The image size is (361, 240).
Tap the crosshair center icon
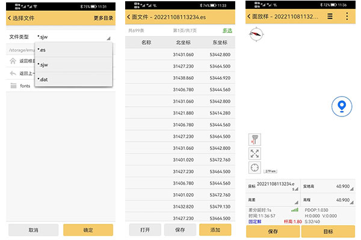coord(254,168)
